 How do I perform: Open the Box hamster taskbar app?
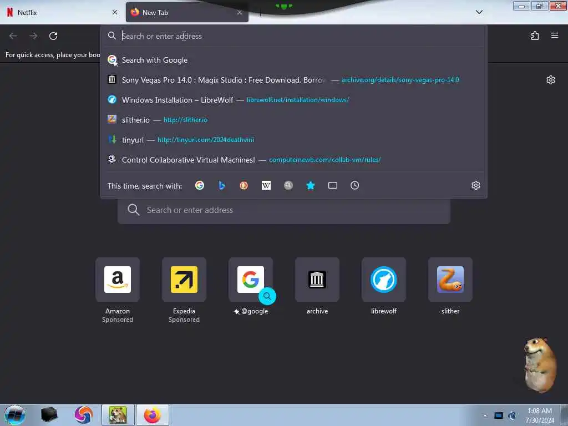click(x=118, y=415)
